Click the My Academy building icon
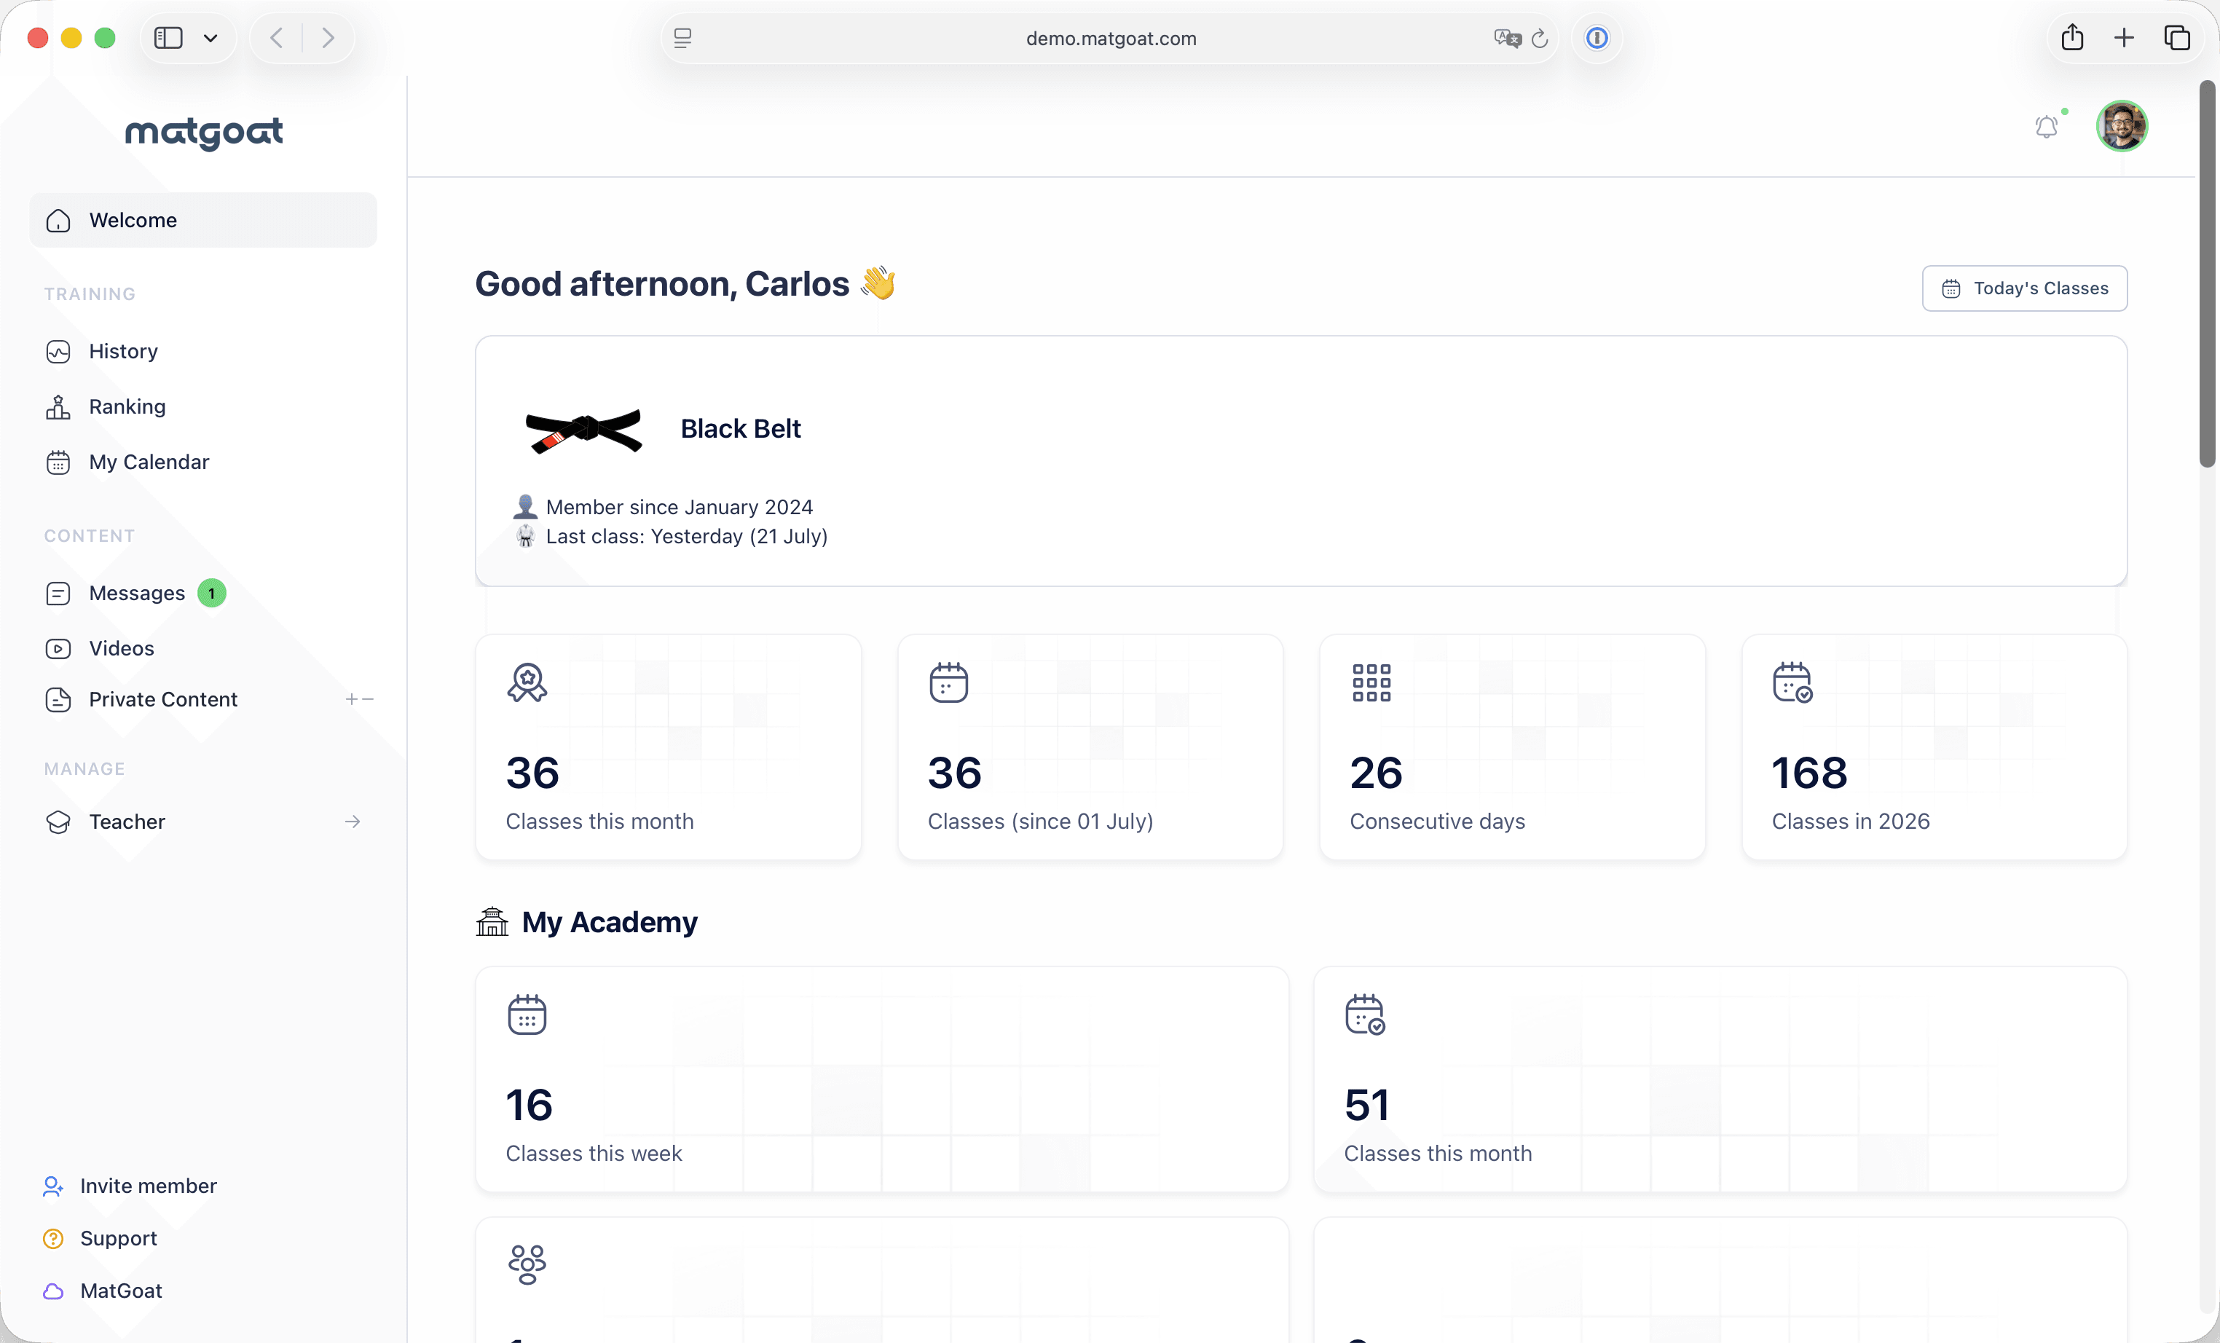Image resolution: width=2220 pixels, height=1343 pixels. [x=492, y=921]
